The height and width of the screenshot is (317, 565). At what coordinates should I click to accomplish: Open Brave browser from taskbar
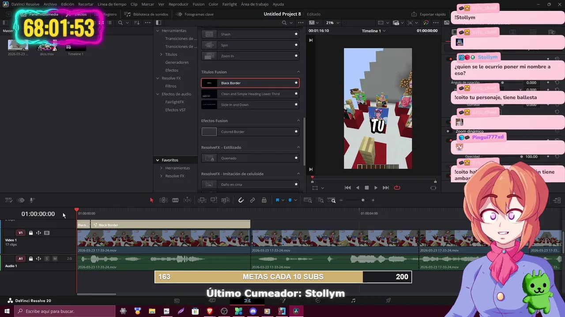(210, 311)
